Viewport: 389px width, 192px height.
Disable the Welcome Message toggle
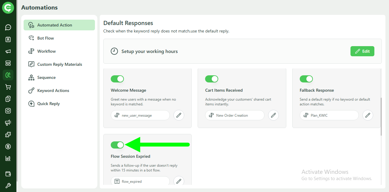tap(117, 79)
